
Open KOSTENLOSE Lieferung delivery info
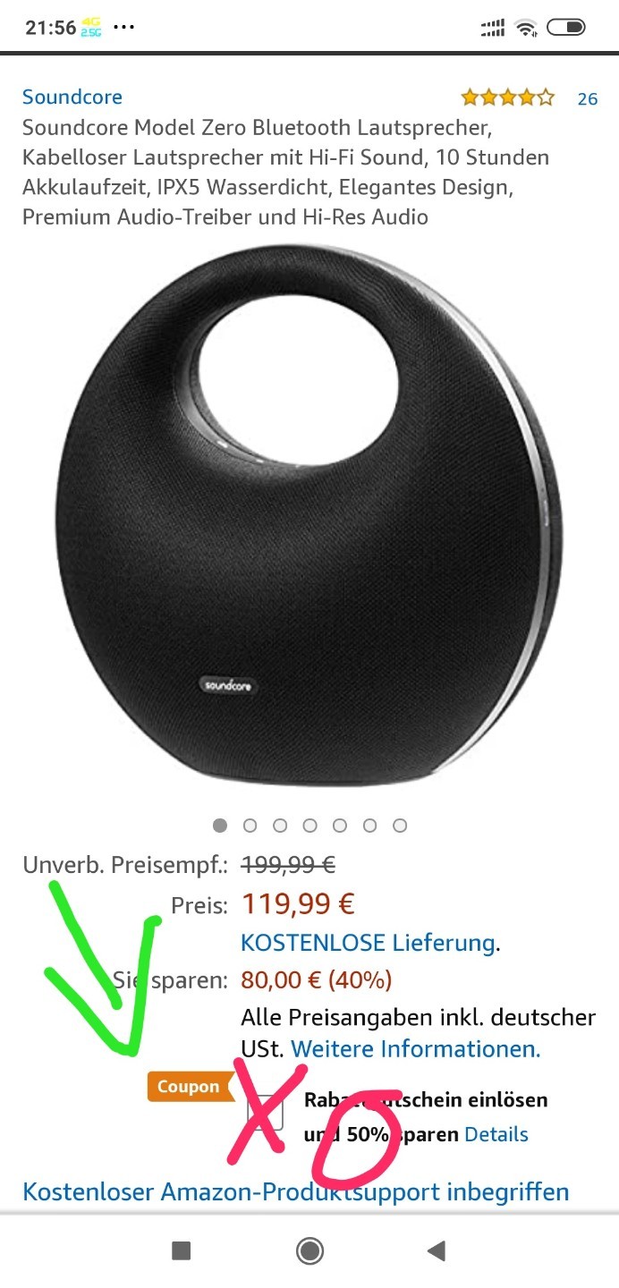point(368,943)
